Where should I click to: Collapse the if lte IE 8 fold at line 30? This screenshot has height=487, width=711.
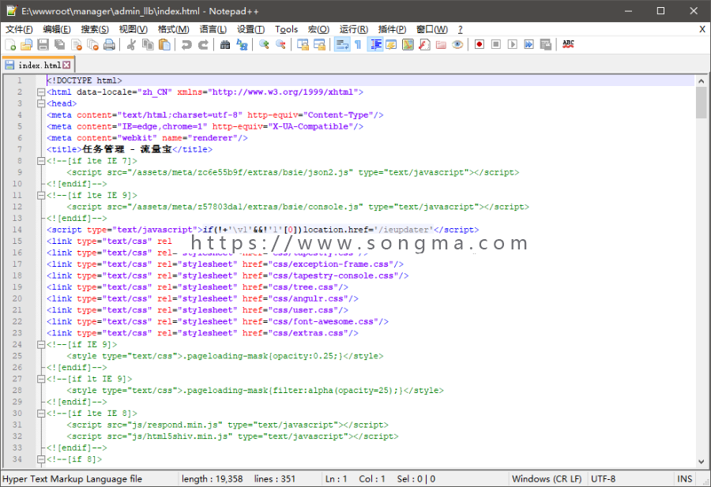(x=41, y=413)
